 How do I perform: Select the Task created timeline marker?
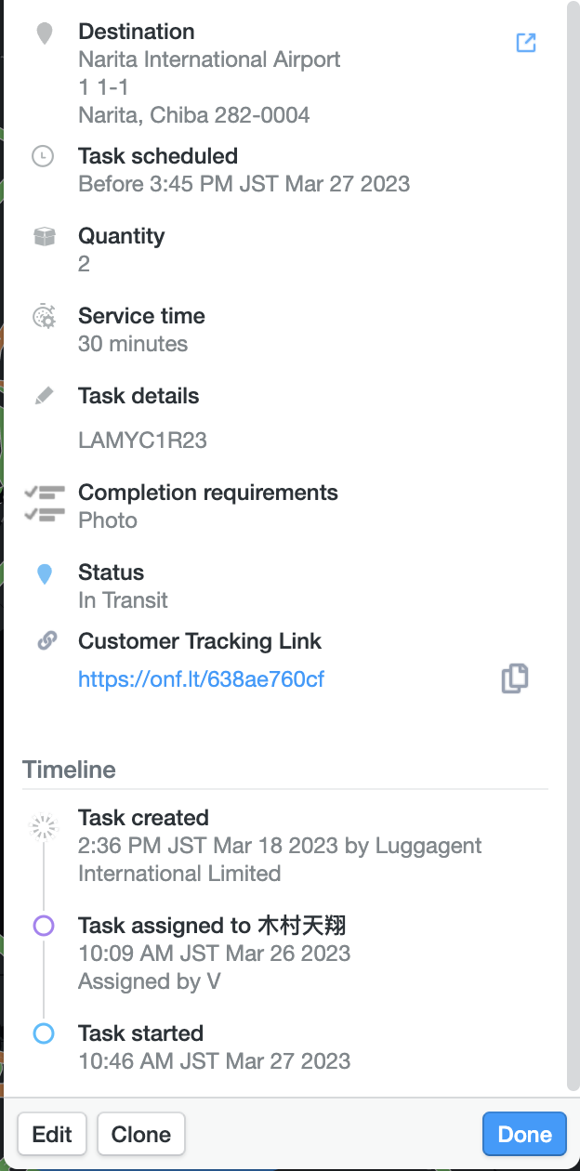43,827
